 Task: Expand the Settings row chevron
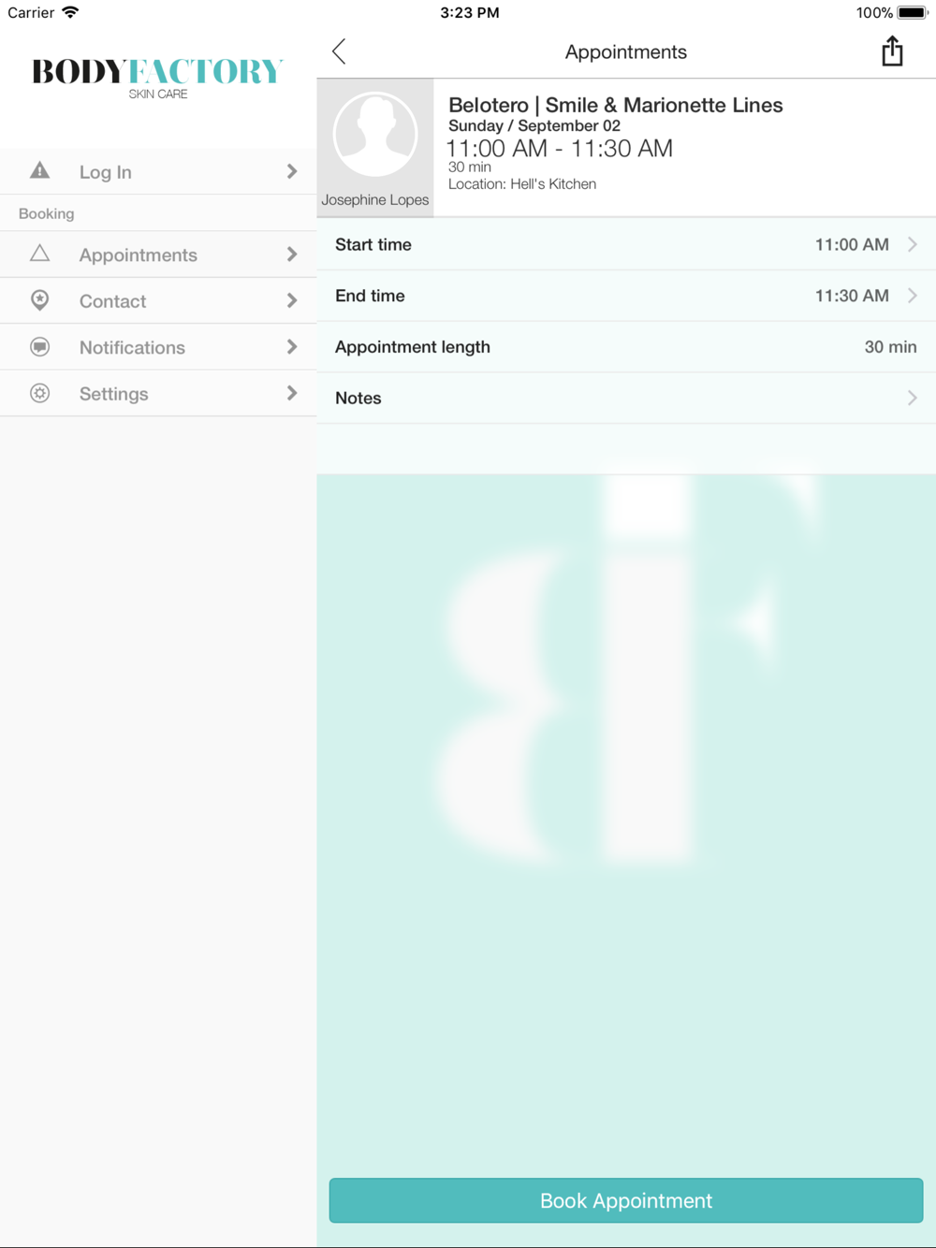(x=292, y=393)
